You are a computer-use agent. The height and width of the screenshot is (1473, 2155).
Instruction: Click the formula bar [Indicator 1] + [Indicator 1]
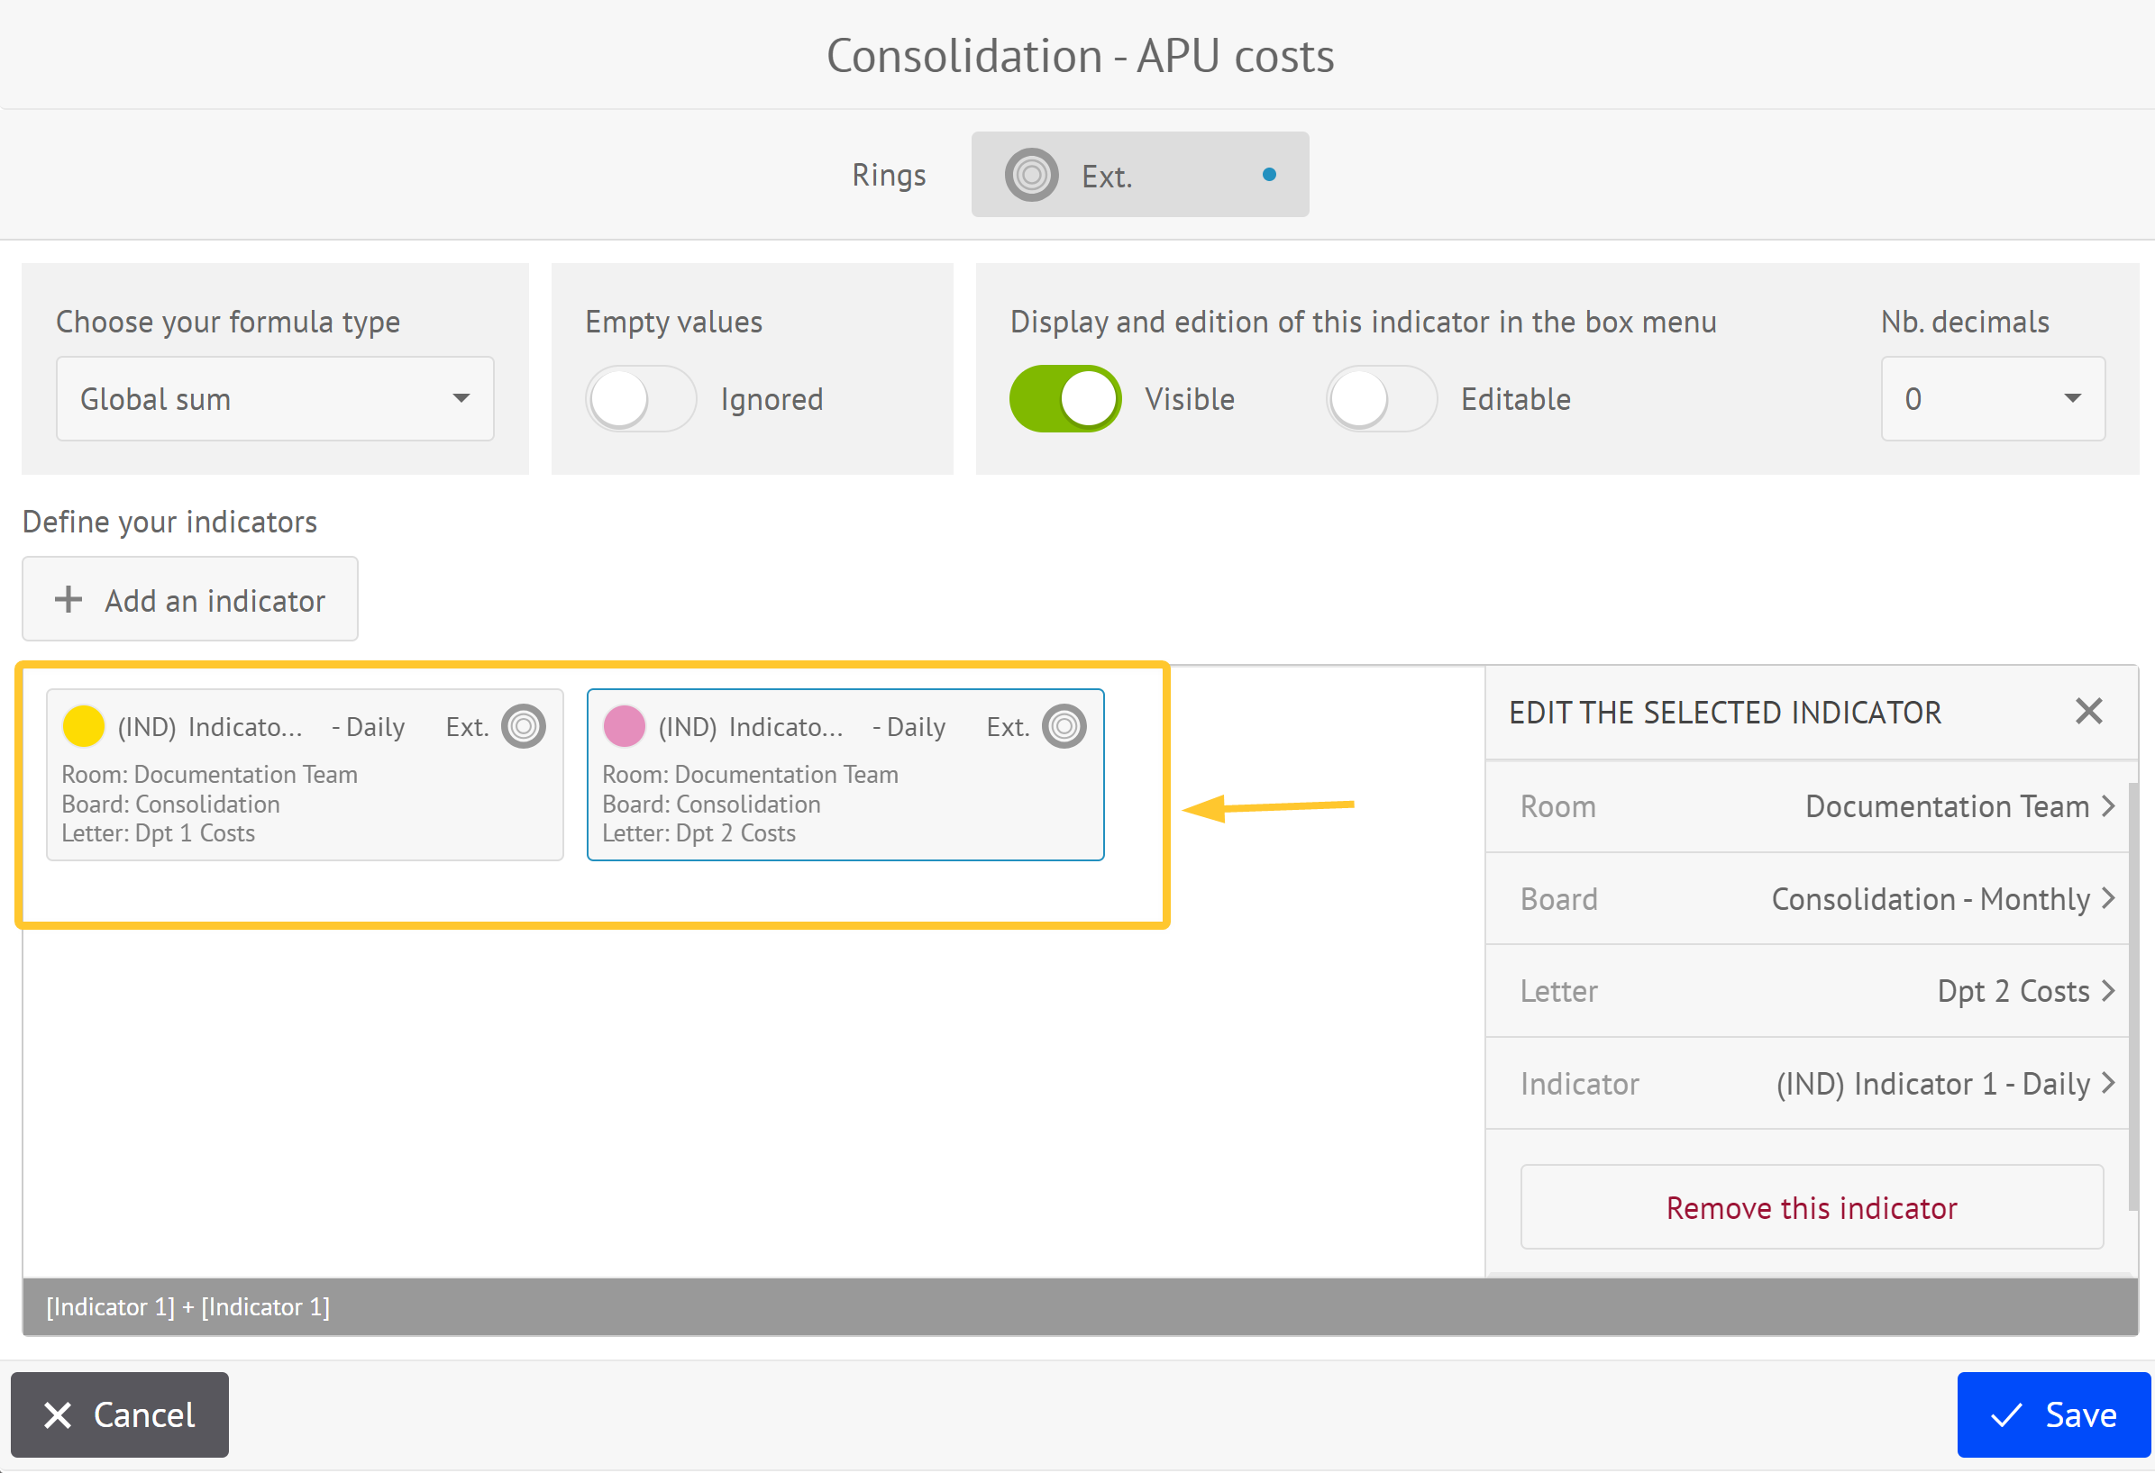click(x=1081, y=1306)
